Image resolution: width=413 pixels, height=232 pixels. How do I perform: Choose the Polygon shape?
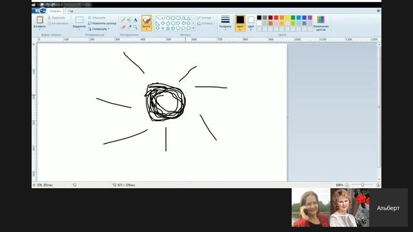pos(183,18)
